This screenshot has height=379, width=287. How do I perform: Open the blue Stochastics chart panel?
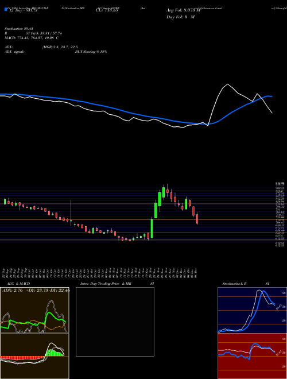[x=252, y=310]
